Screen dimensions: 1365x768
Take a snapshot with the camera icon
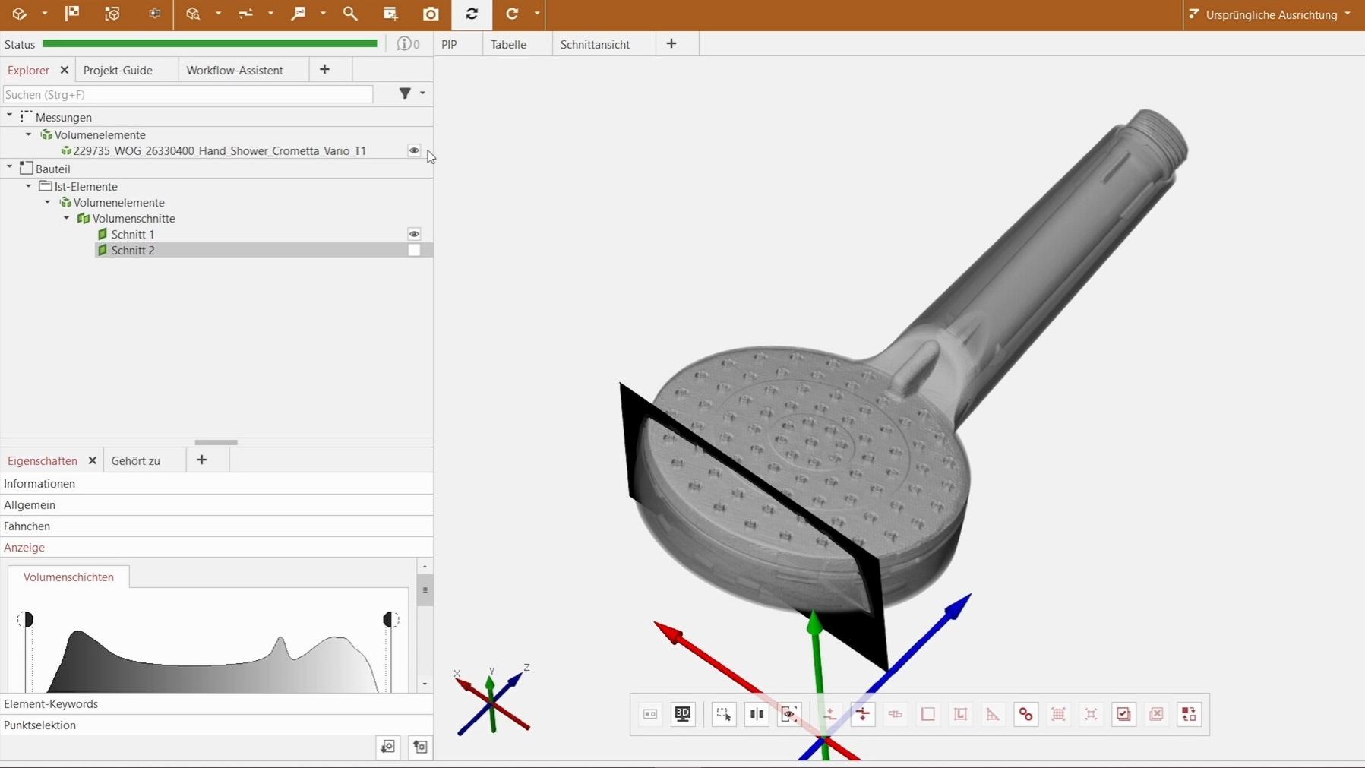[x=431, y=14]
